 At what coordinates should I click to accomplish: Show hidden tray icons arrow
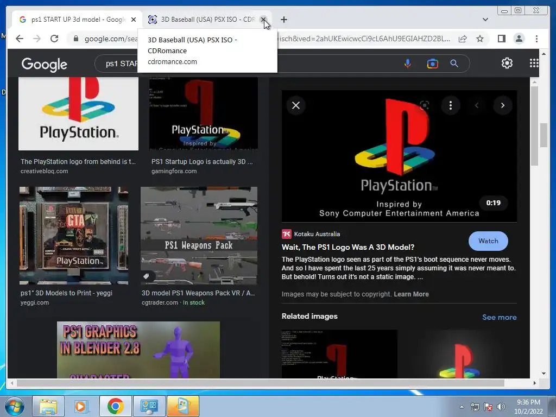tap(462, 407)
